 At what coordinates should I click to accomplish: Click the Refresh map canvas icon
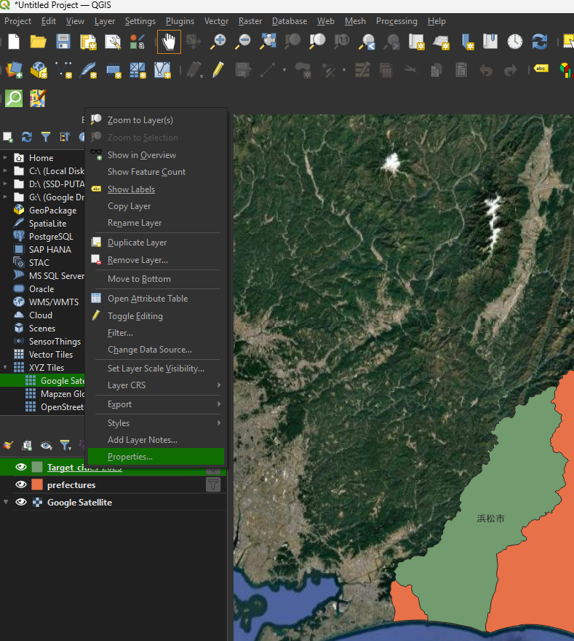coord(539,42)
